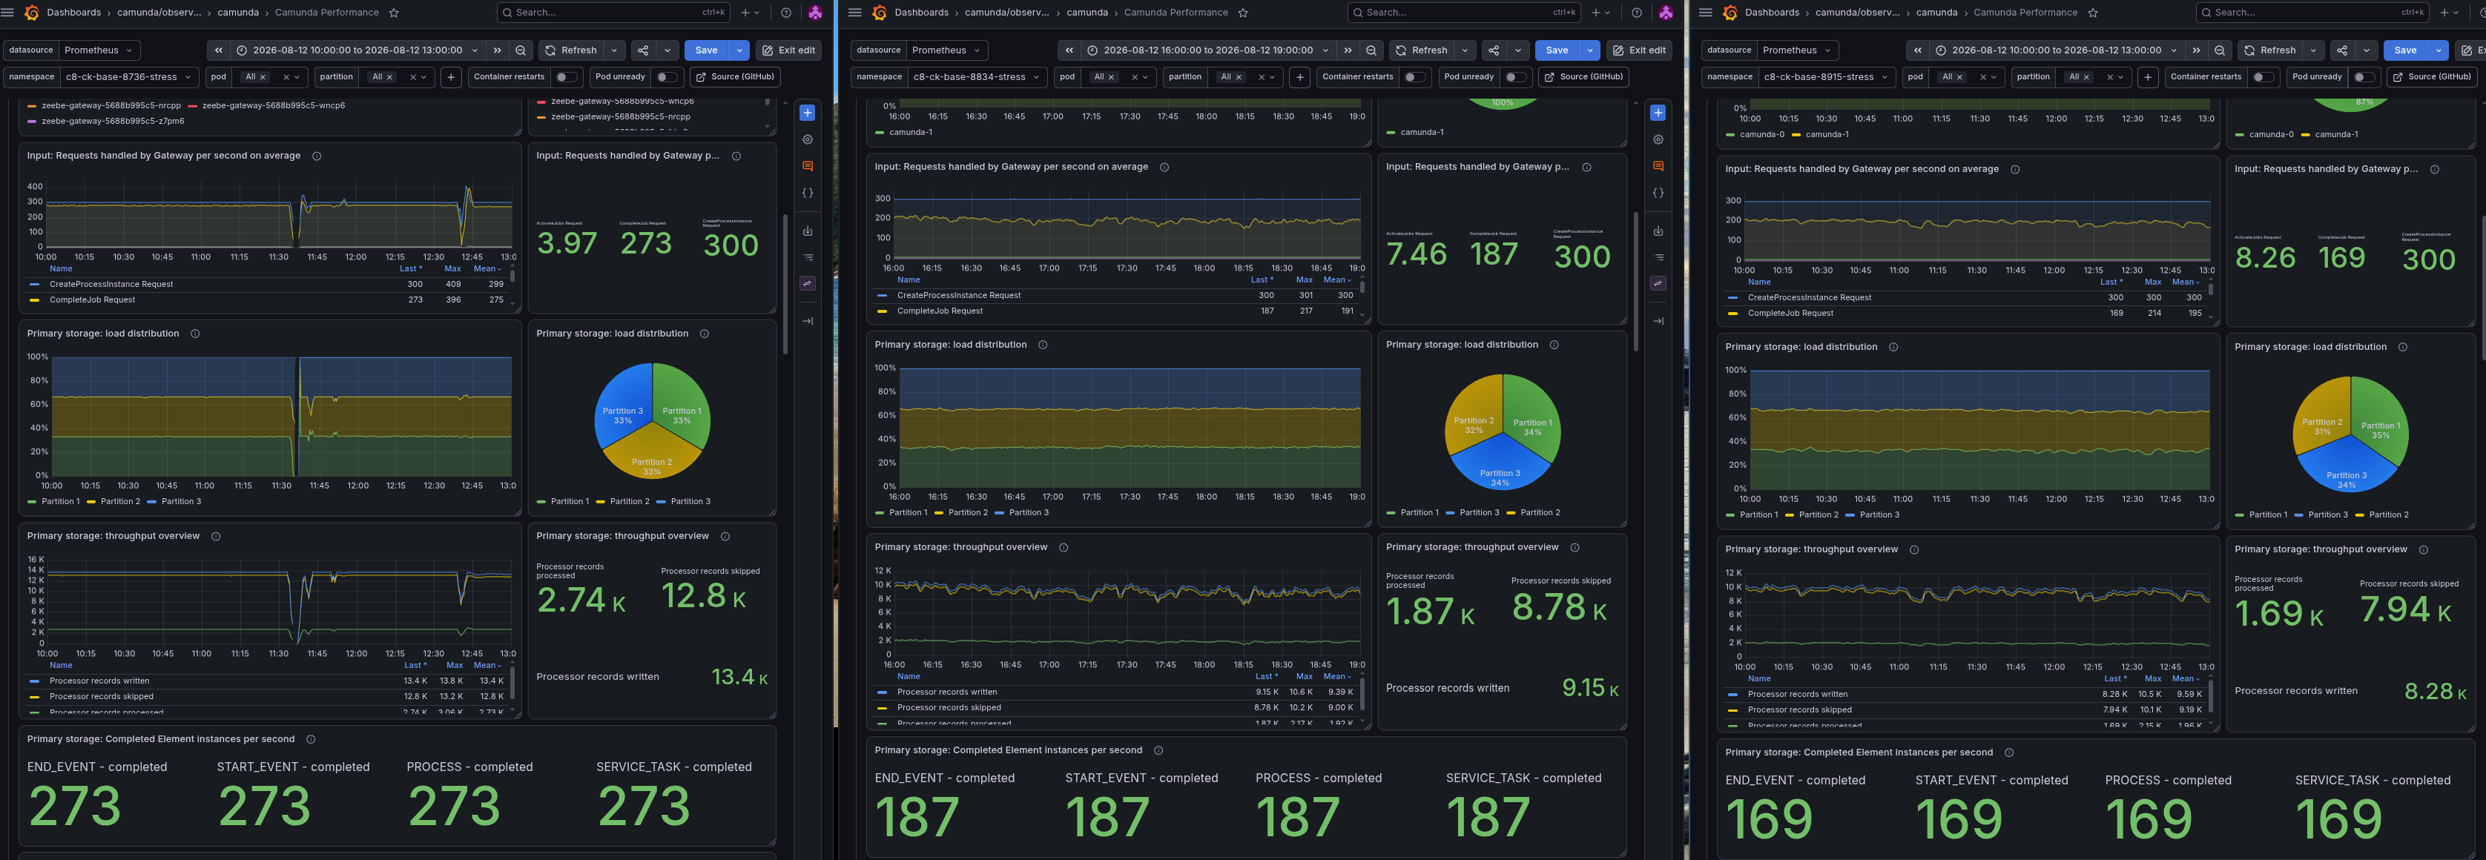Star the dashboard in the right window
Image resolution: width=2486 pixels, height=860 pixels.
2092,13
